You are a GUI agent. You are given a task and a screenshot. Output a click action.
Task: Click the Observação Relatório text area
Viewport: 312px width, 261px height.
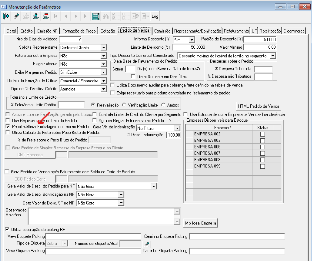click(101, 216)
